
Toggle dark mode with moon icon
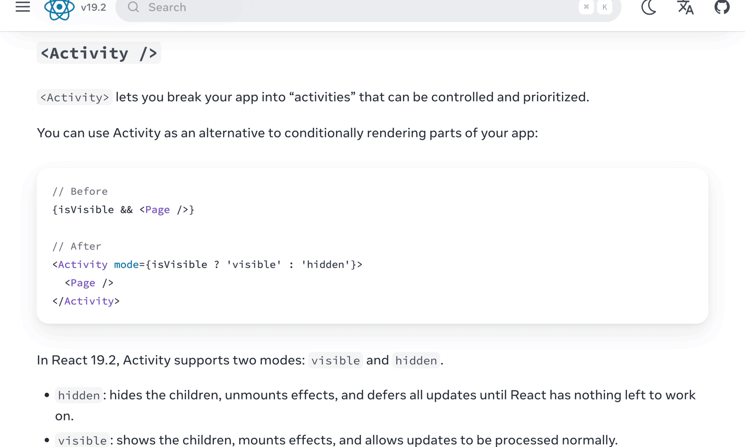649,7
